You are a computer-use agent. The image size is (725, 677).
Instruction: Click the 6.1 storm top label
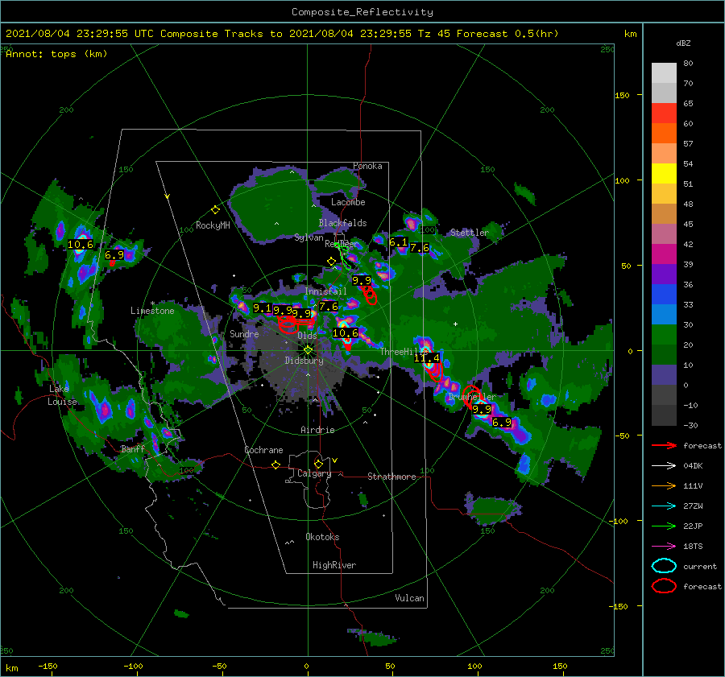pos(398,242)
